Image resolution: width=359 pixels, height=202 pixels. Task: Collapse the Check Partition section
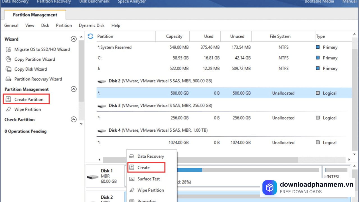click(73, 120)
